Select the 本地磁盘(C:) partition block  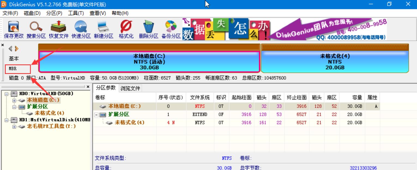coord(149,61)
